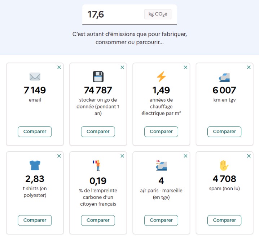Close the data storage card

pyautogui.click(x=122, y=67)
